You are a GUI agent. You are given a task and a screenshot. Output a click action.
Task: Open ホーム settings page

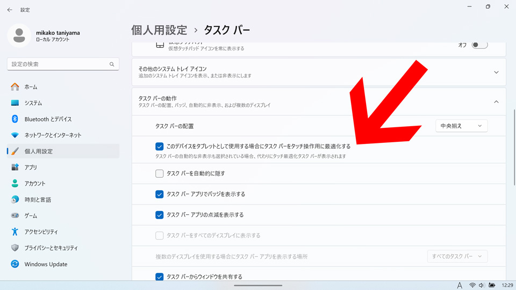[x=63, y=87]
